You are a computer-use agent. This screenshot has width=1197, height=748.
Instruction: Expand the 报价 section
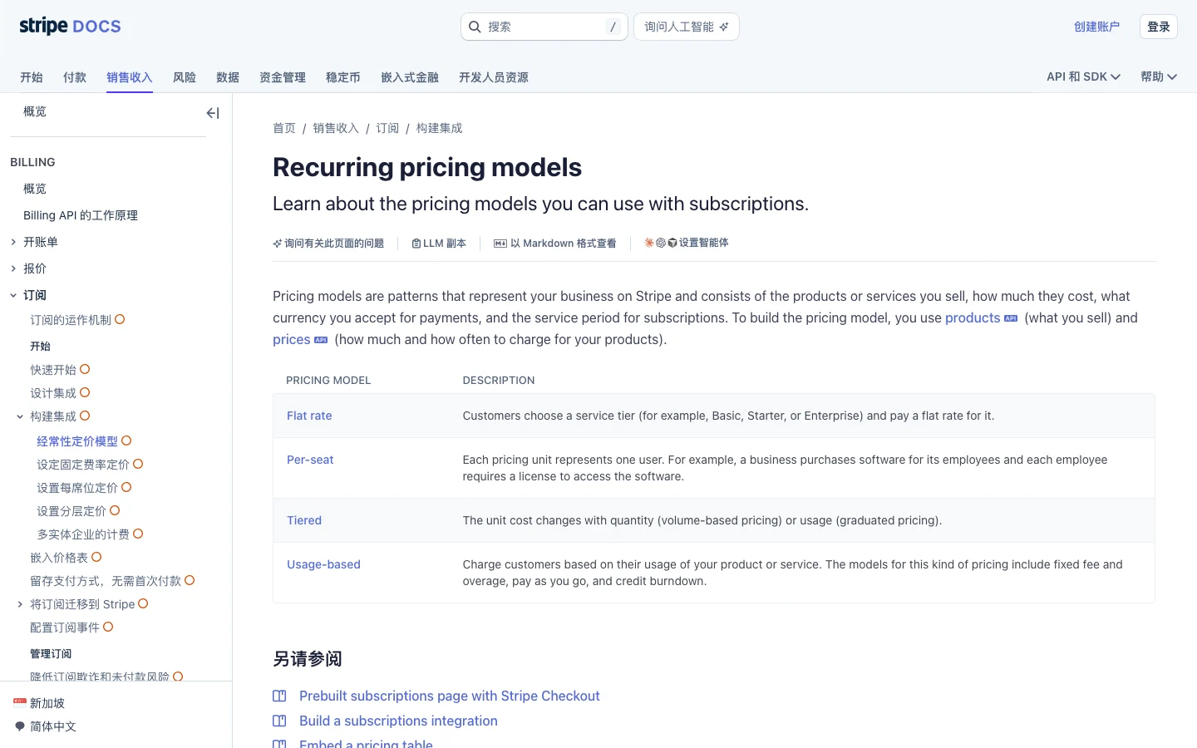point(13,268)
